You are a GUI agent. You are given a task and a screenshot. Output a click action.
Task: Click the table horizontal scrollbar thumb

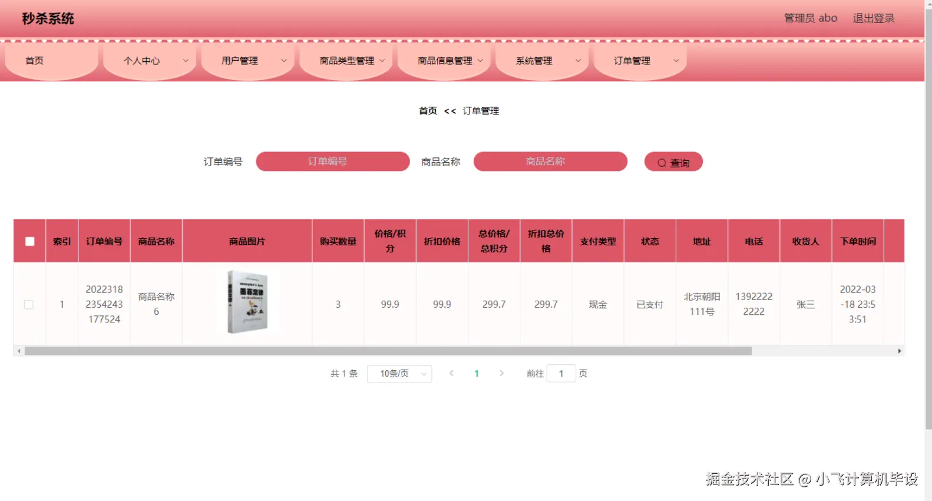pos(388,351)
